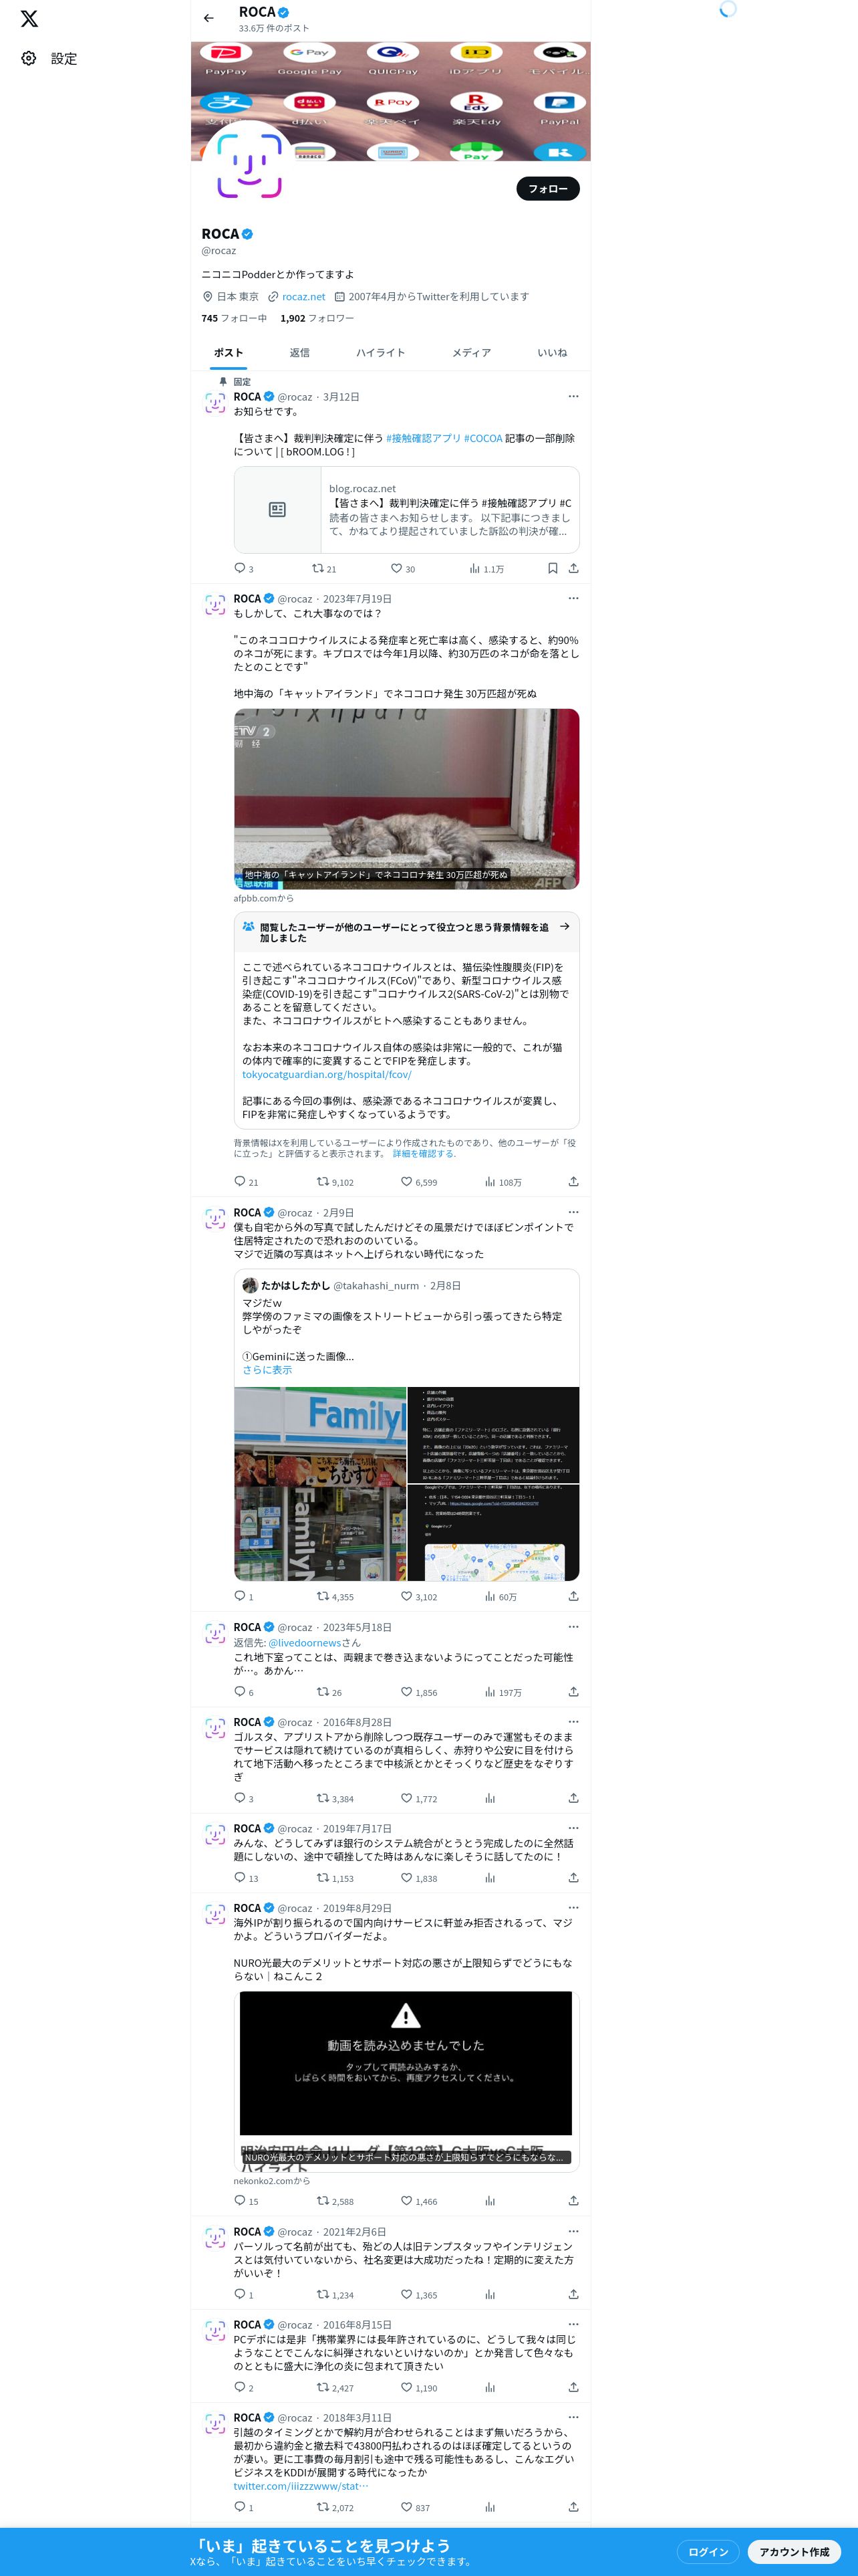Reply to the pinned post with 3 replies

pos(244,568)
